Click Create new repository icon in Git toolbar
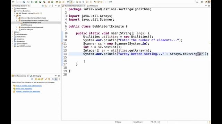The height and width of the screenshot is (124, 222). pyautogui.click(x=42, y=79)
